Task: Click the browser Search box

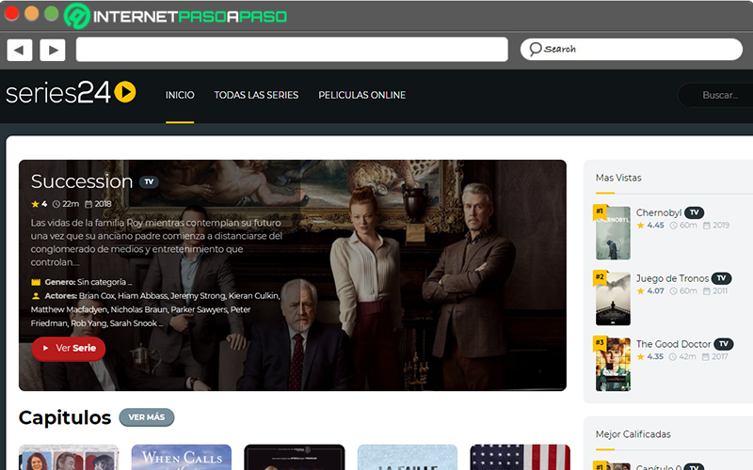Action: pyautogui.click(x=631, y=49)
